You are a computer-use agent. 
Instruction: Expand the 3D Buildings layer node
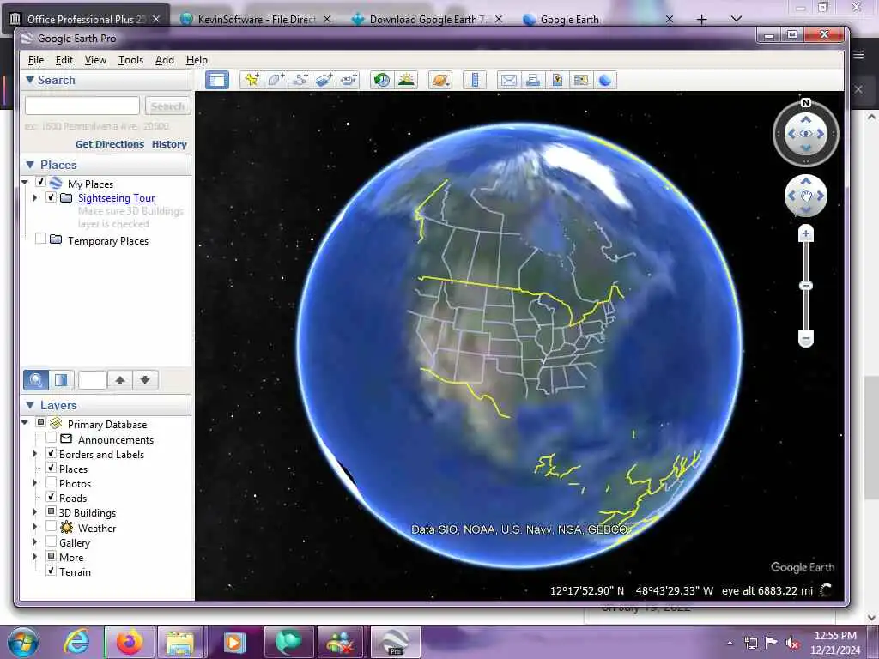pos(34,511)
